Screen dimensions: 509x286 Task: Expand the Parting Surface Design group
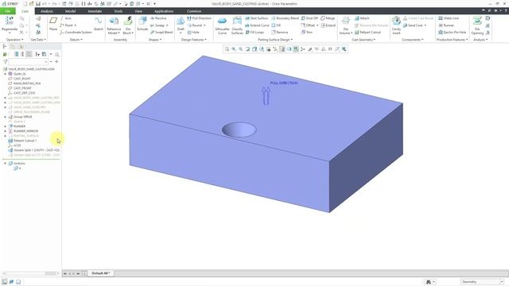(275, 40)
